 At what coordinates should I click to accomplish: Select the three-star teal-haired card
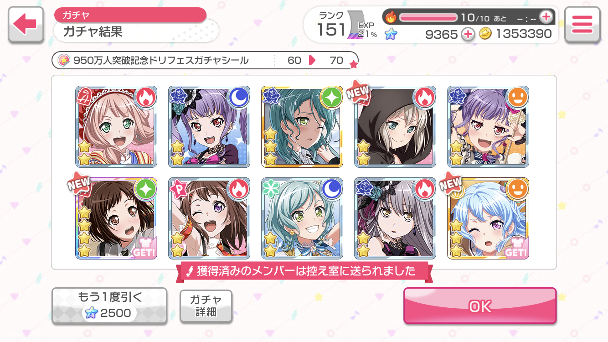tap(302, 126)
